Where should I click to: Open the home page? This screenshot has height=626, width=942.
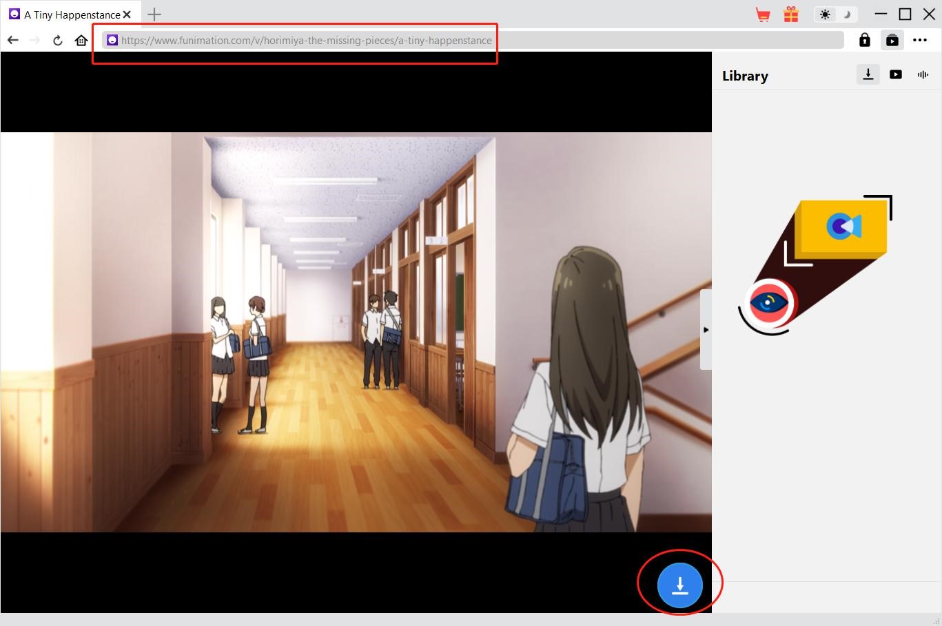tap(81, 41)
